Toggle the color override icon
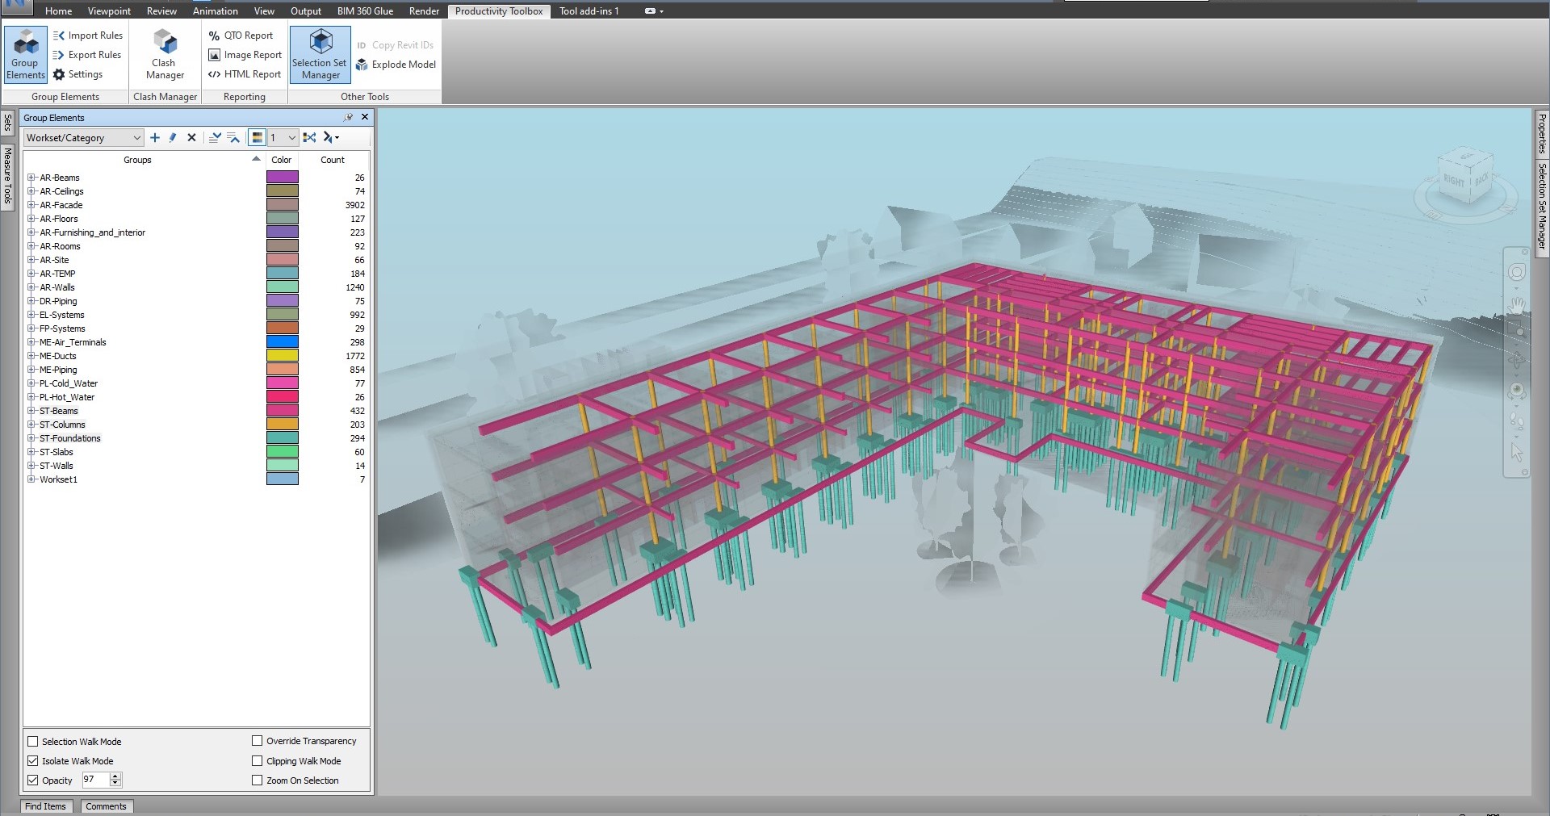The height and width of the screenshot is (816, 1550). (257, 138)
